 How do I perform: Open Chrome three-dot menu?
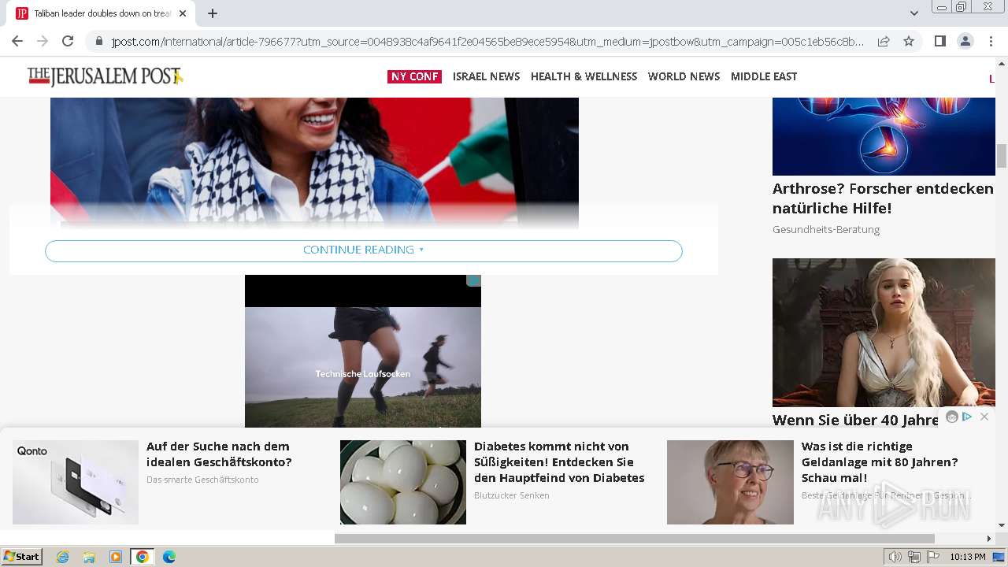pyautogui.click(x=991, y=42)
